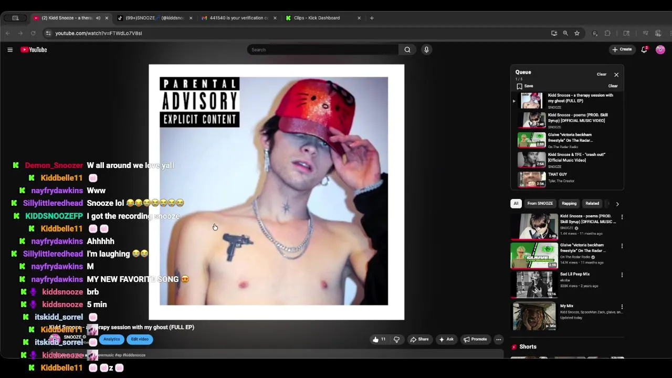Viewport: 672px width, 378px height.
Task: Open the My Mix playlist thumbnail
Action: click(534, 317)
